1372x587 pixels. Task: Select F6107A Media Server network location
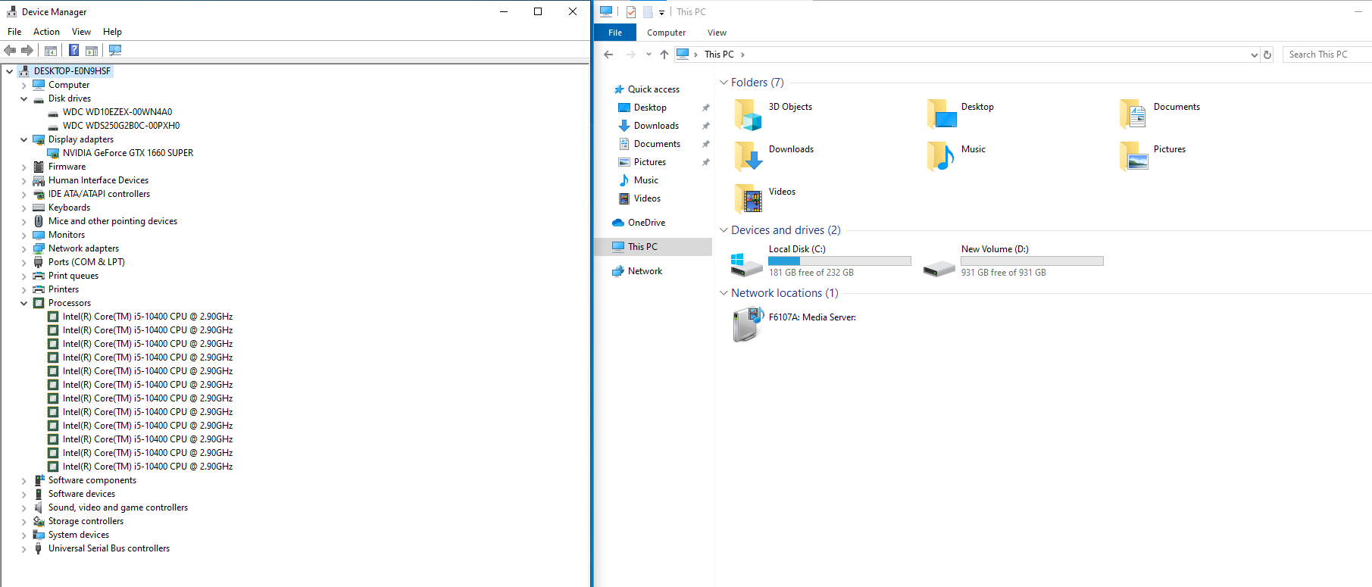[x=812, y=317]
